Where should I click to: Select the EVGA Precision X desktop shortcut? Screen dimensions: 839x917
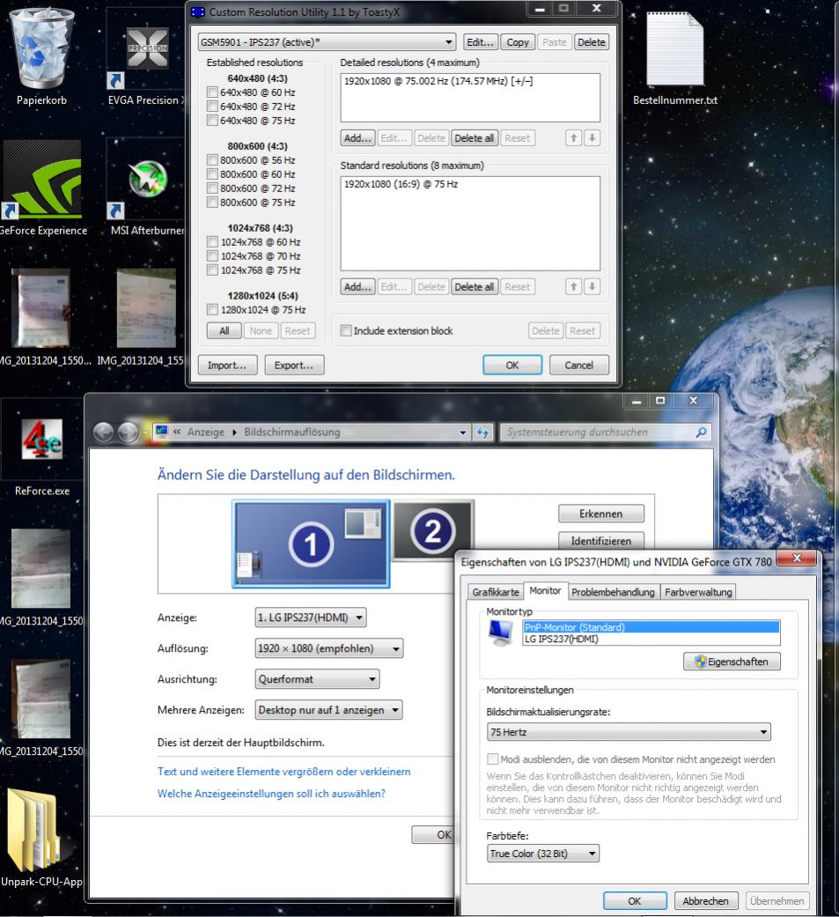click(x=146, y=58)
